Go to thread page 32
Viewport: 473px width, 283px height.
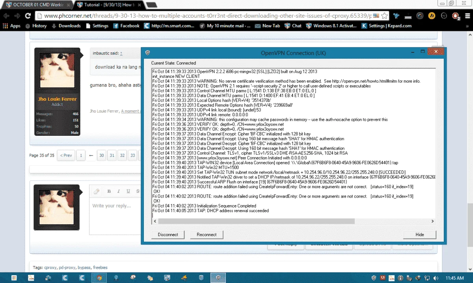(x=123, y=155)
